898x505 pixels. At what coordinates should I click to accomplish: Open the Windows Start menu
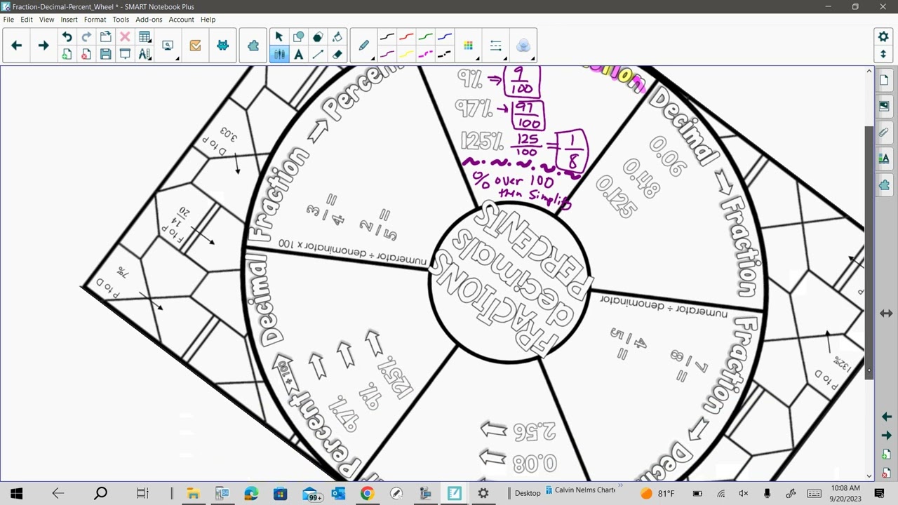tap(17, 493)
